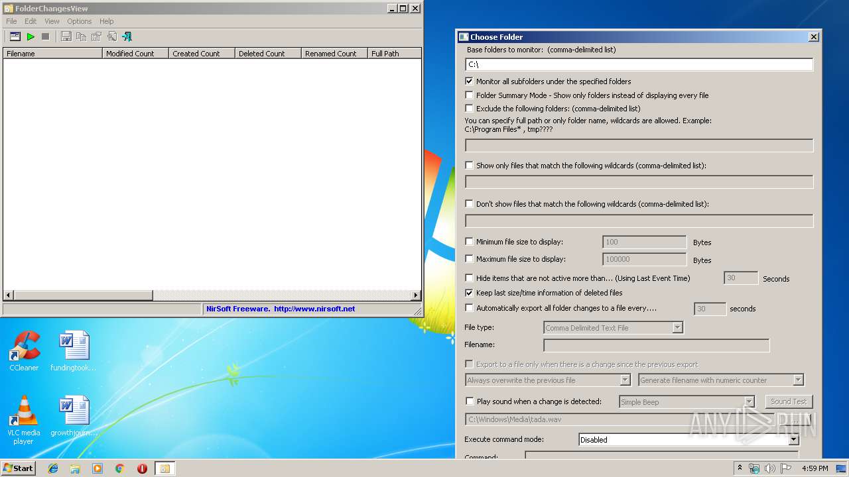Open the Help menu
The height and width of the screenshot is (477, 849).
[106, 21]
